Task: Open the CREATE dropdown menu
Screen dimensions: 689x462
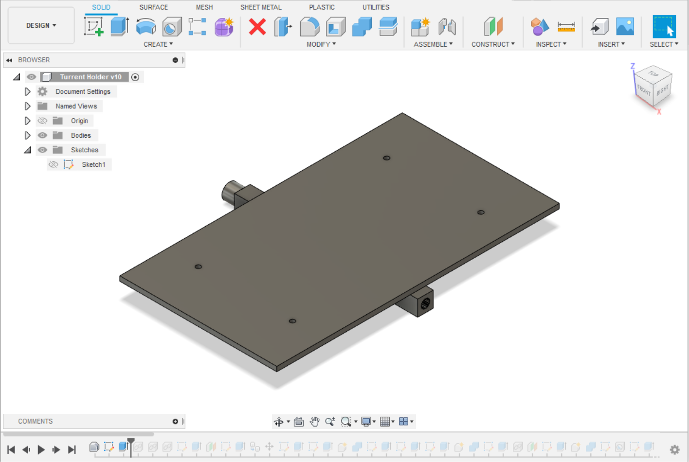Action: pos(158,44)
